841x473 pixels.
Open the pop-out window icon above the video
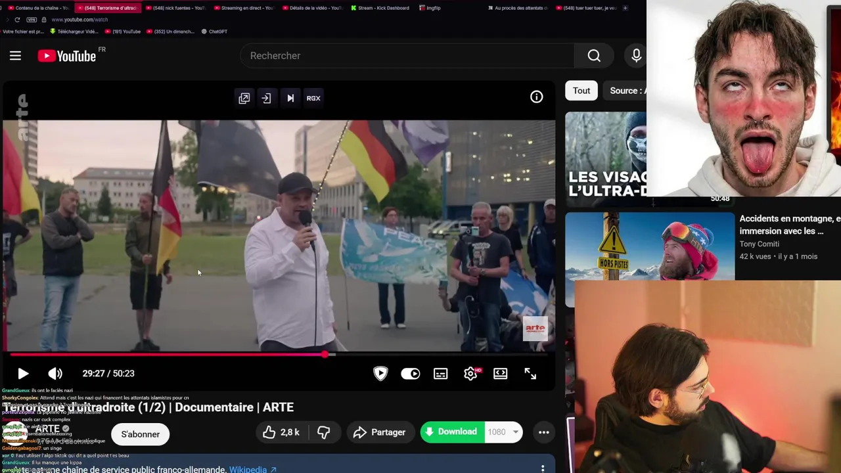click(244, 98)
